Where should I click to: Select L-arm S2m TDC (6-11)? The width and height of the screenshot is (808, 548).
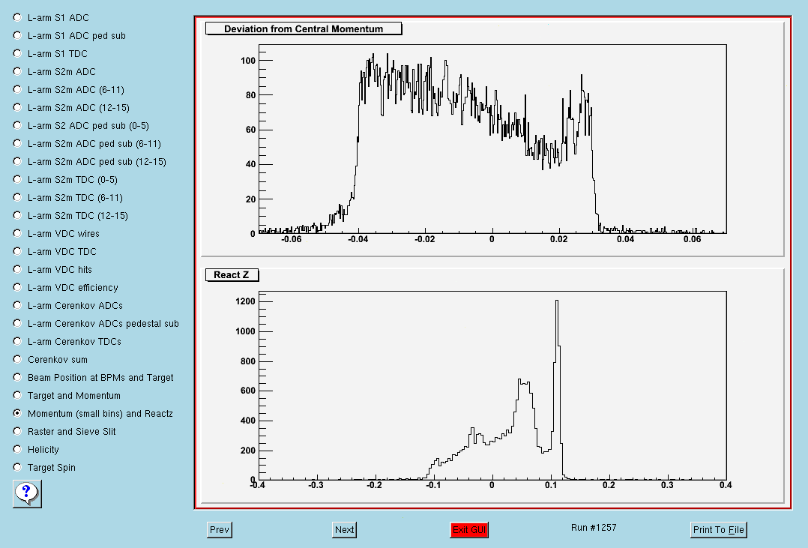(17, 197)
